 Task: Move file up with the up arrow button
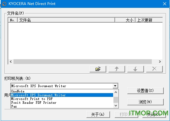click(x=117, y=69)
